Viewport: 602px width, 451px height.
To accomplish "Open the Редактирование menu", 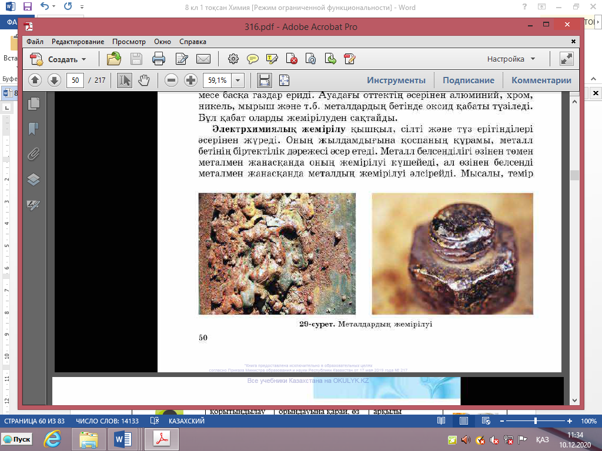I will [x=78, y=42].
